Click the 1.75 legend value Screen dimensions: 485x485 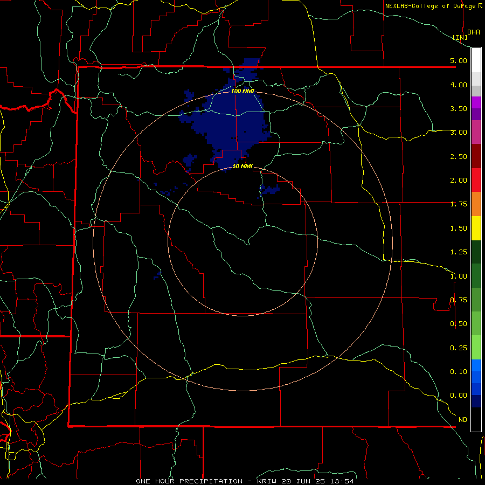tap(459, 204)
